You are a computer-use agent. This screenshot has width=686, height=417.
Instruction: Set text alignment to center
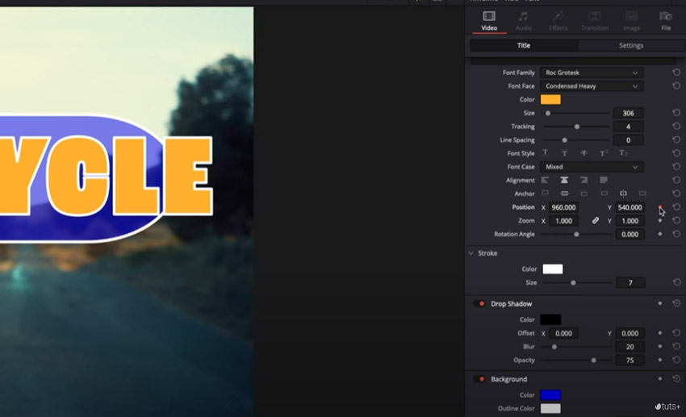(x=564, y=180)
